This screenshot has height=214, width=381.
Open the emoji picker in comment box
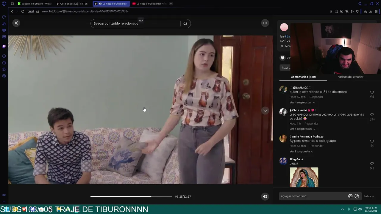(357, 196)
